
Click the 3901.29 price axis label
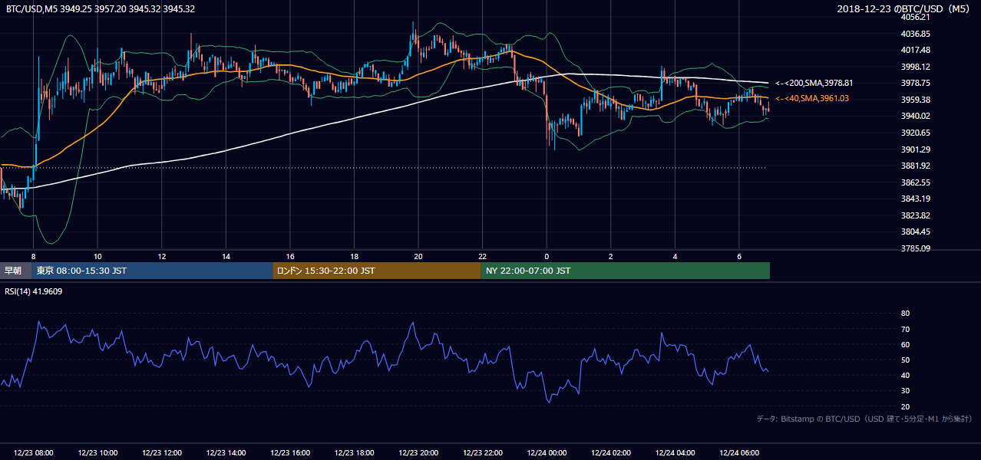(x=915, y=149)
